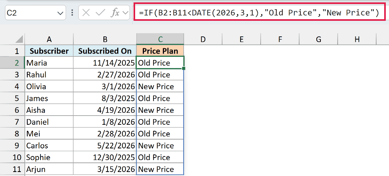Click the cell containing James

click(x=49, y=98)
